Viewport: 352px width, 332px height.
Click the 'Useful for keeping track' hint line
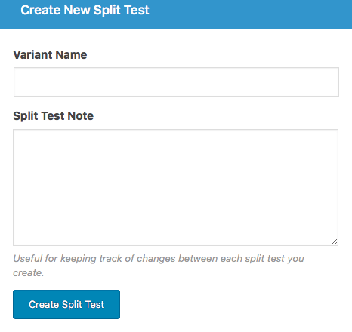159,259
